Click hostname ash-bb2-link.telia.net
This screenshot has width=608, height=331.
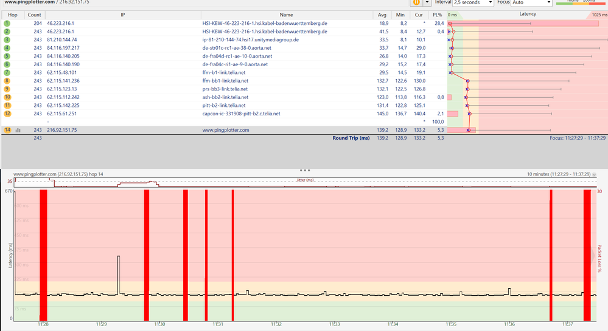click(225, 97)
